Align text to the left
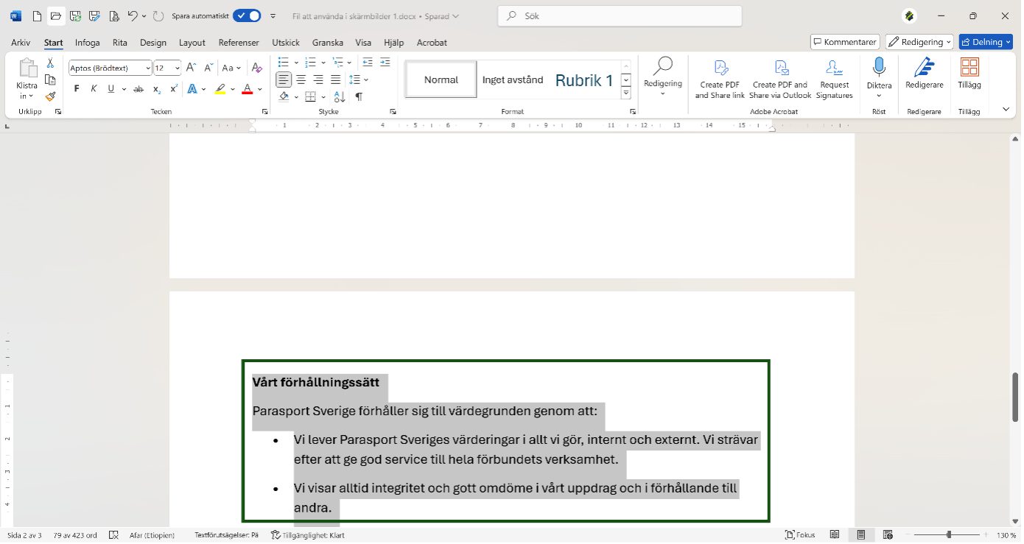The height and width of the screenshot is (544, 1024). pyautogui.click(x=284, y=80)
